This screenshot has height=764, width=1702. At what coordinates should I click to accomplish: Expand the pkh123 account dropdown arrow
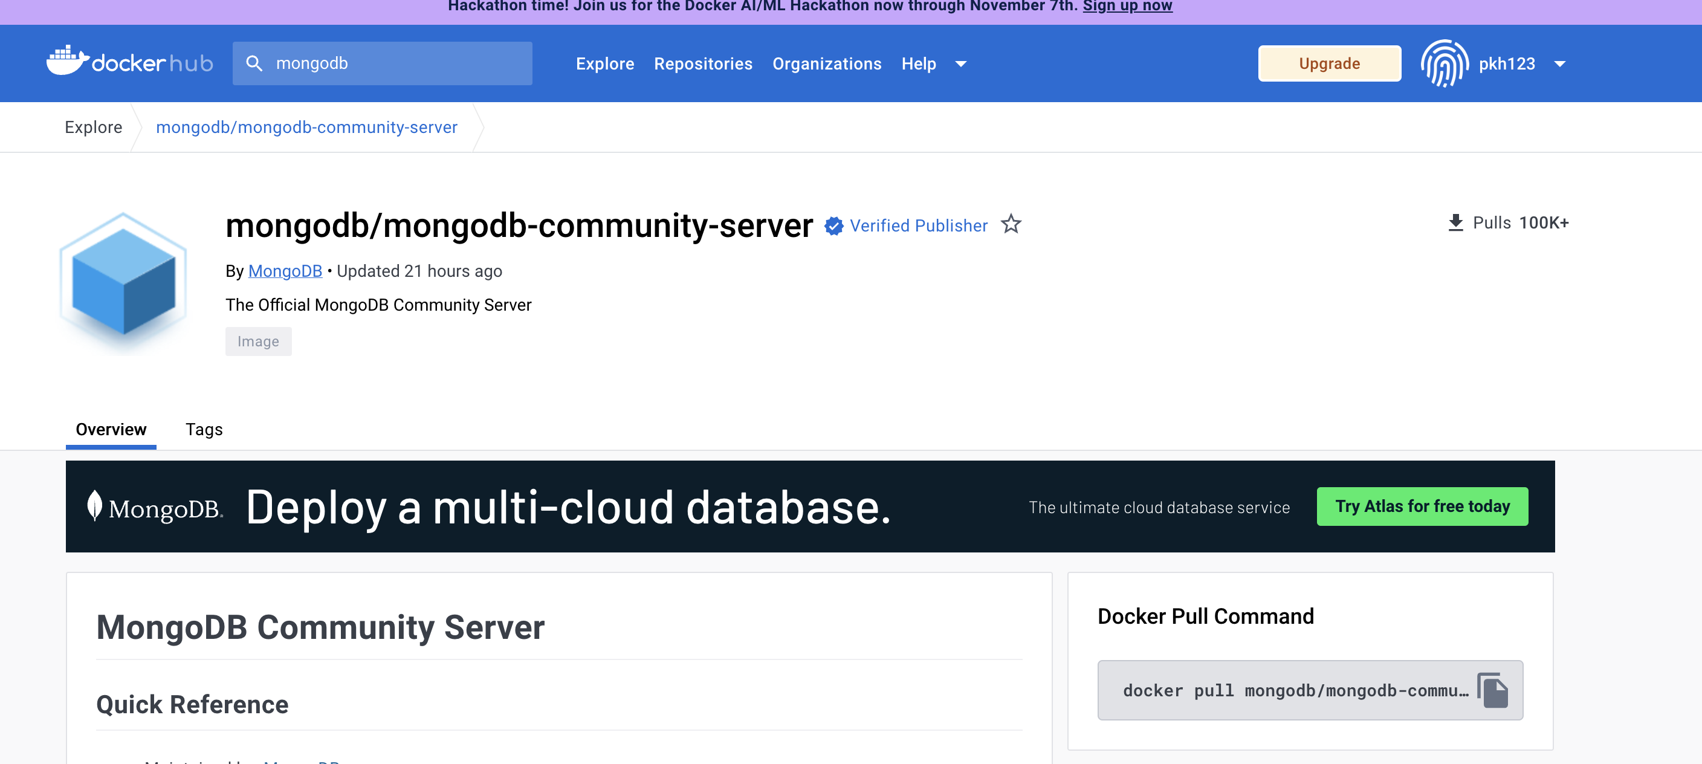(x=1559, y=64)
